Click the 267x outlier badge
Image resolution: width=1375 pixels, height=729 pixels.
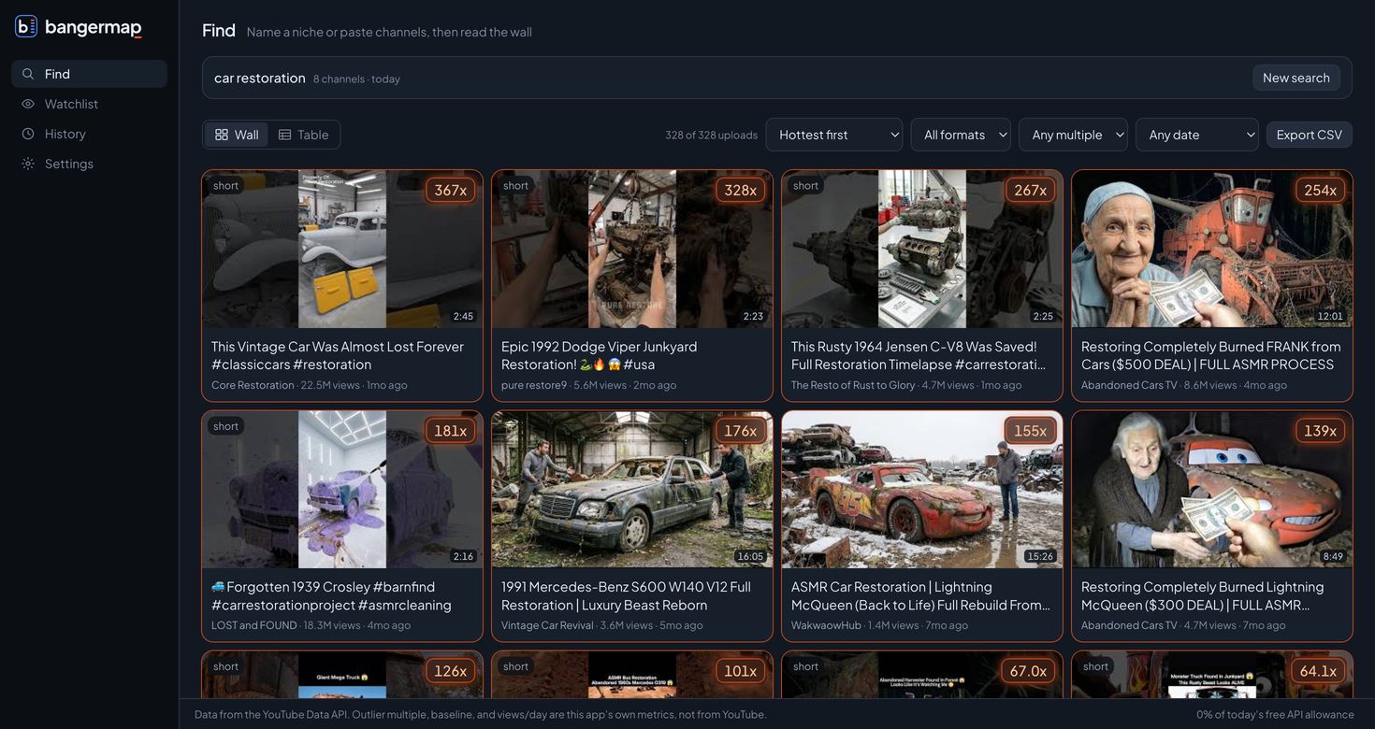[1031, 190]
